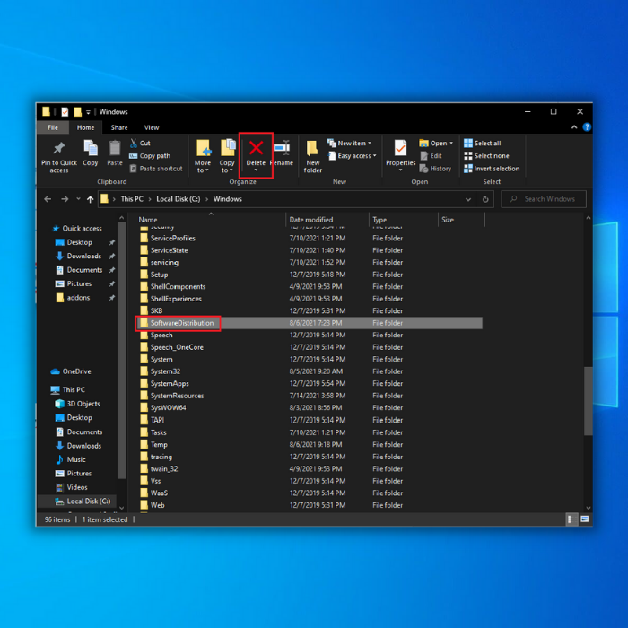628x628 pixels.
Task: Click the Search Windows input field
Action: (547, 199)
